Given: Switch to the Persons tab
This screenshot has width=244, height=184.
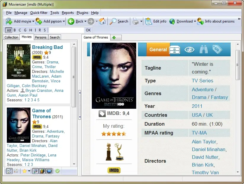Looking at the screenshot, I should point(41,37).
